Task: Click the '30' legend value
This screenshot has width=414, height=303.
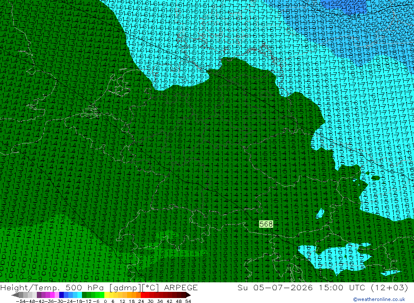Action: tap(151, 301)
